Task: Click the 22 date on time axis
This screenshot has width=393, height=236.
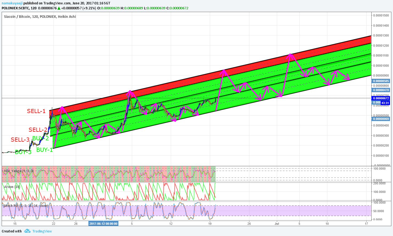Action: click(54, 224)
